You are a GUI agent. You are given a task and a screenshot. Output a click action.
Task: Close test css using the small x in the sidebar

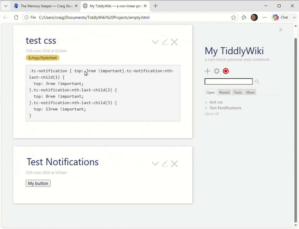point(206,102)
